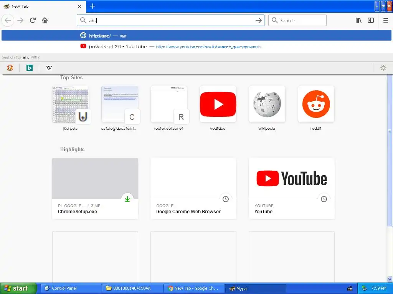Click the Search box in the toolbar
Screen dimensions: 393x294
pyautogui.click(x=297, y=20)
